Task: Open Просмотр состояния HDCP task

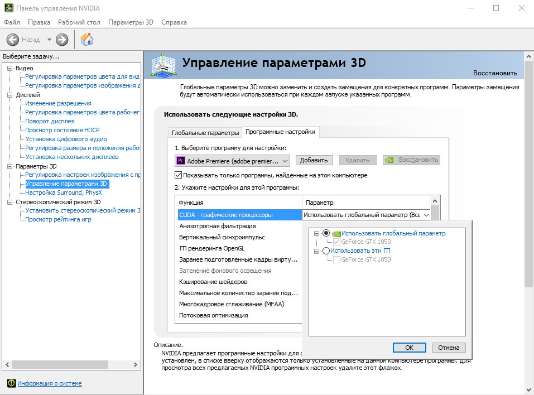Action: [x=62, y=130]
